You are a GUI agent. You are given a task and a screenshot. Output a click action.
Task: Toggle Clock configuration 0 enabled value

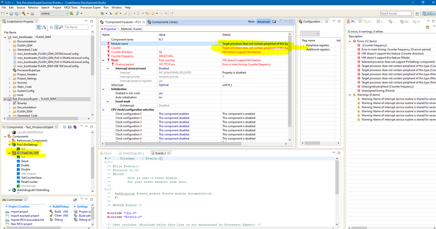coord(174,114)
